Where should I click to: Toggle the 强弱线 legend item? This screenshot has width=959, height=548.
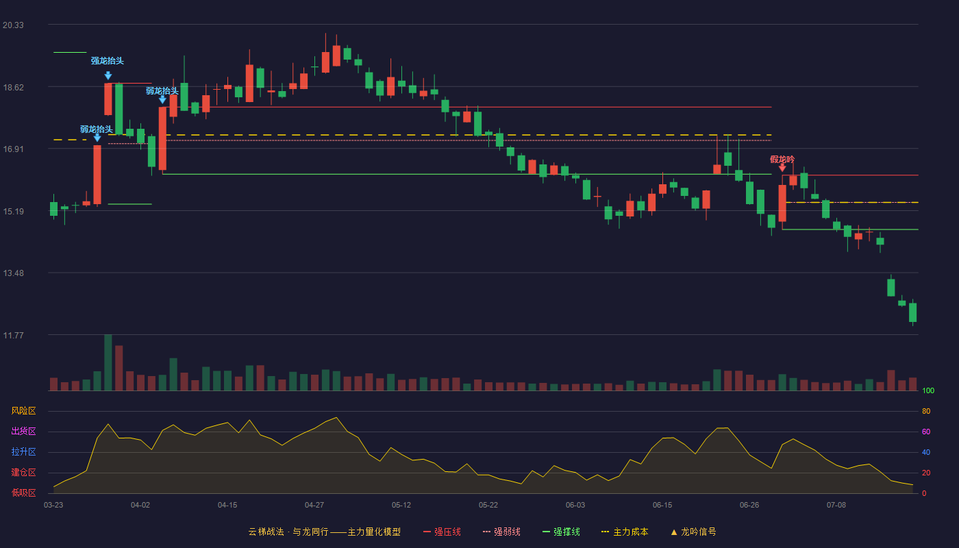[x=501, y=532]
